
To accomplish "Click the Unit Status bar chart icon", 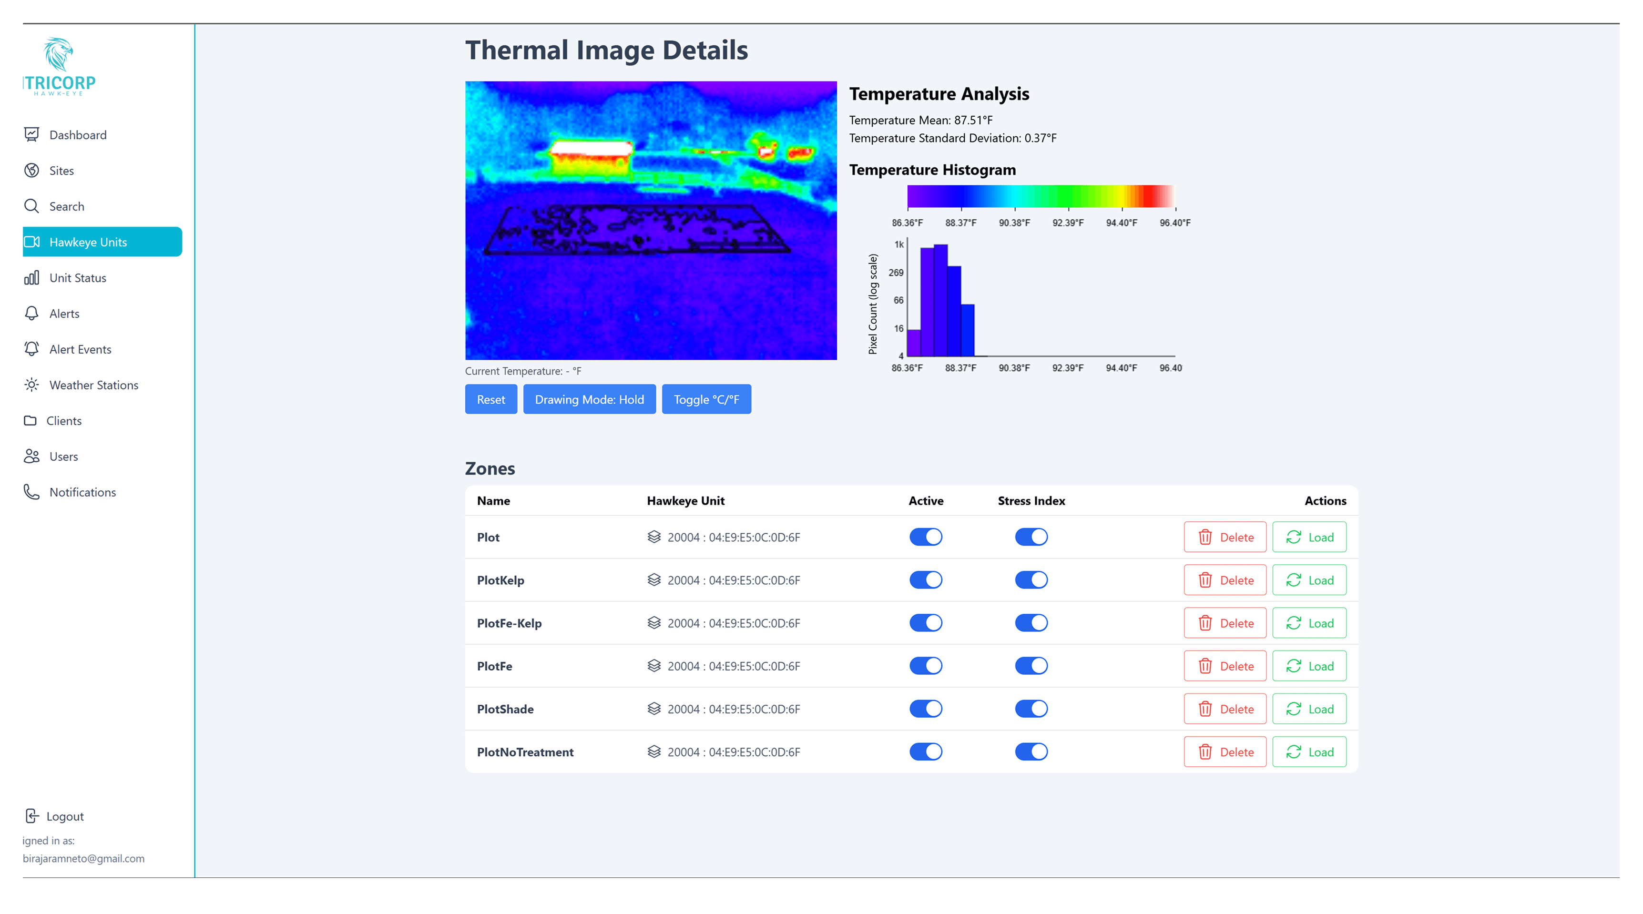I will pos(31,277).
